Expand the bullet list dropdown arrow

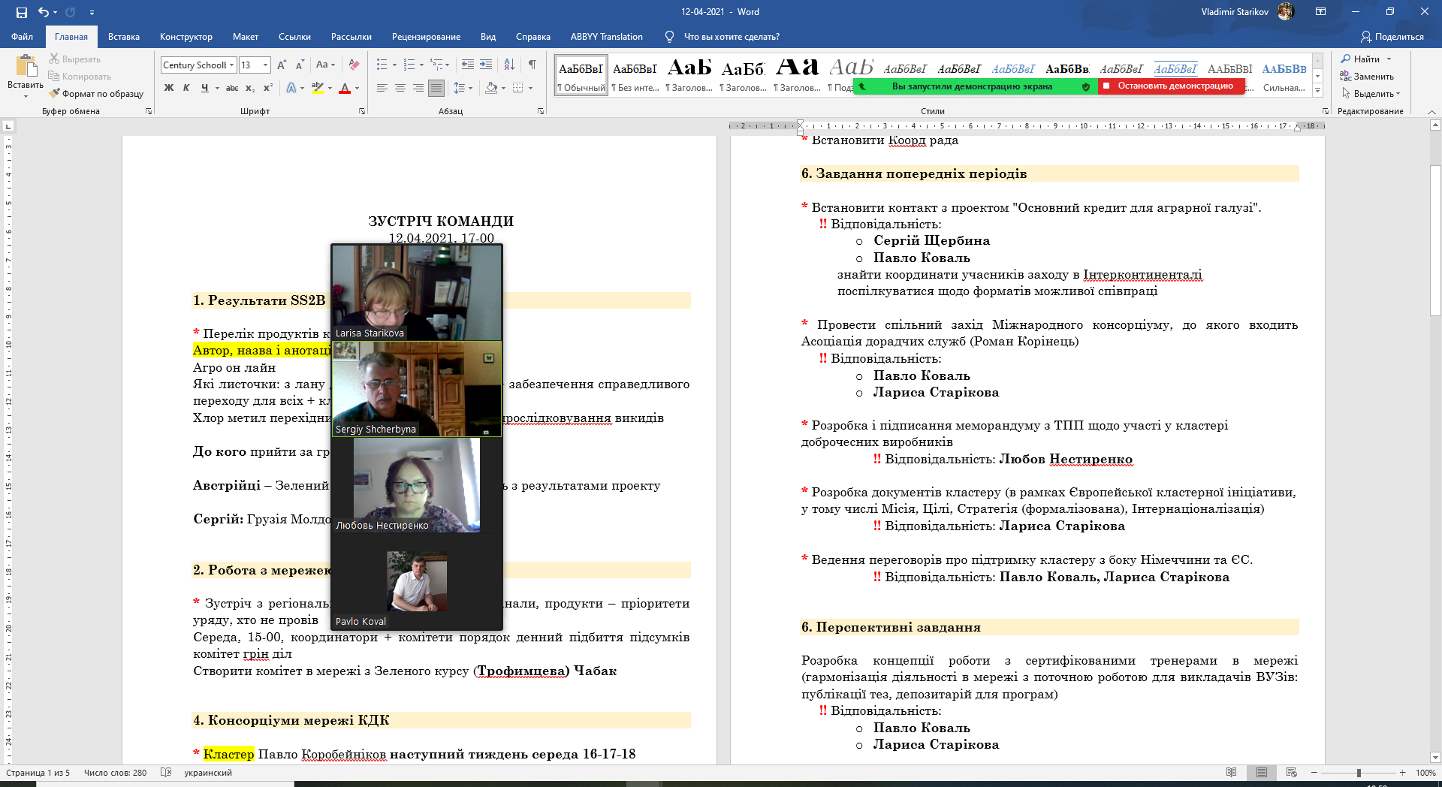[x=394, y=65]
